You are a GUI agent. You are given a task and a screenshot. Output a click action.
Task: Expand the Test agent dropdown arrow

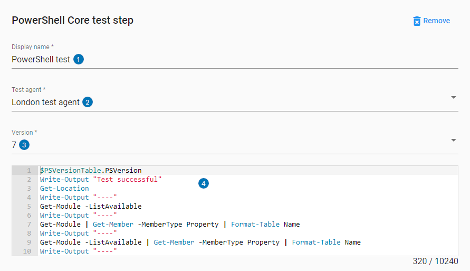point(454,97)
